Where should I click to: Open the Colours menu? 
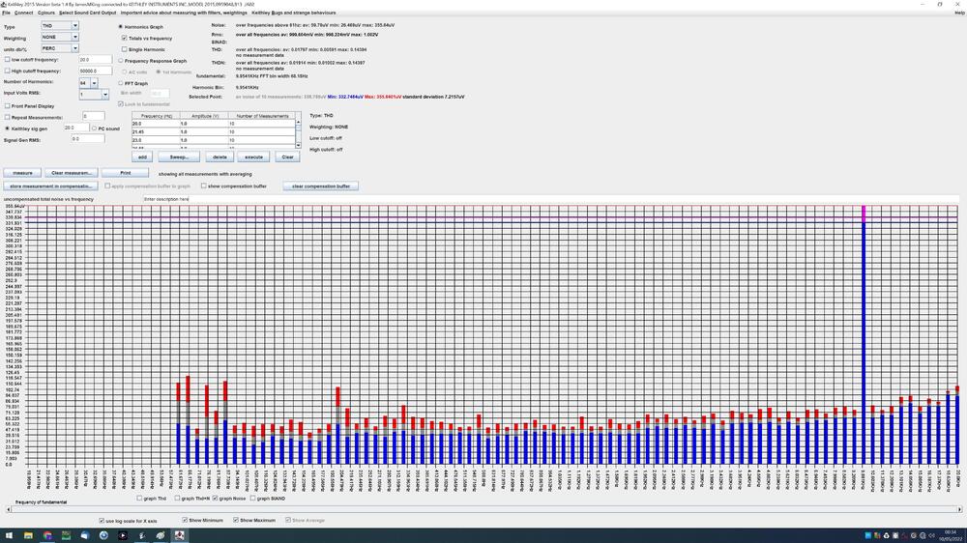tap(45, 13)
